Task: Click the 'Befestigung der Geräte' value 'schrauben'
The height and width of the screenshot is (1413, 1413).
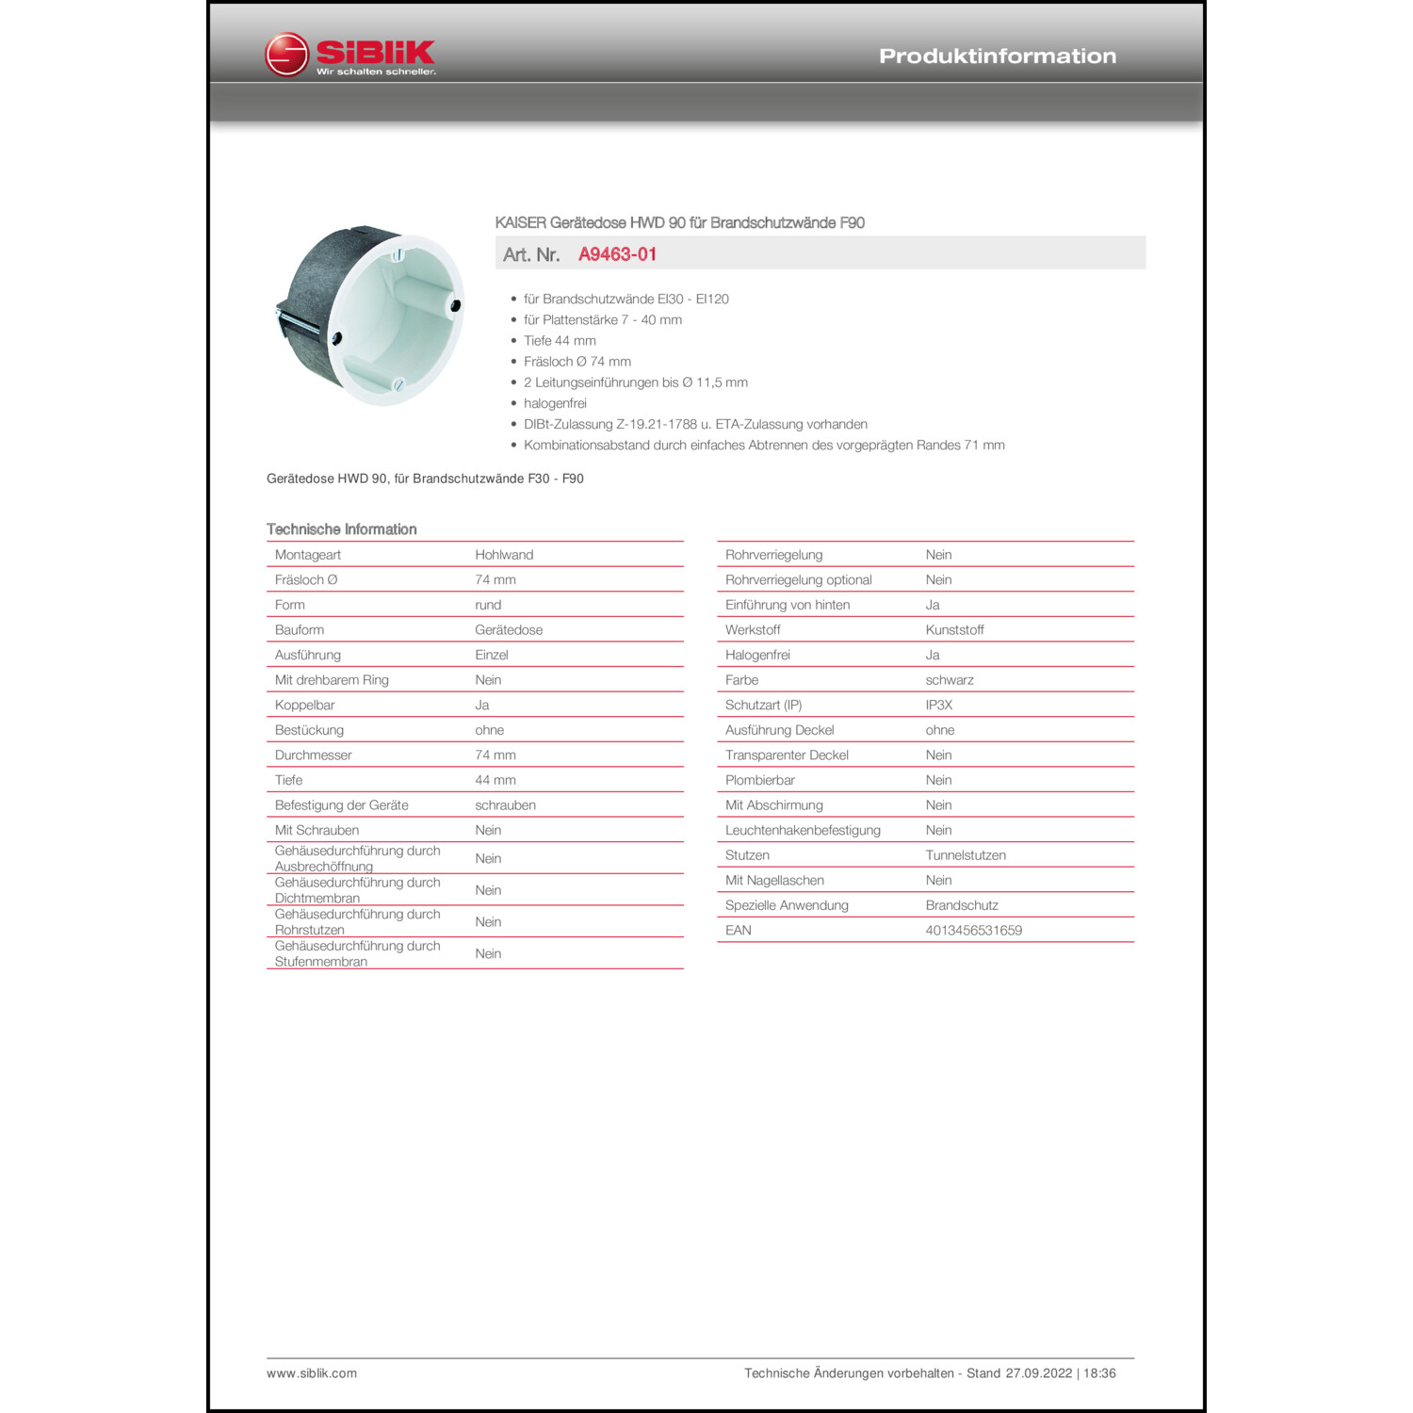Action: (505, 805)
